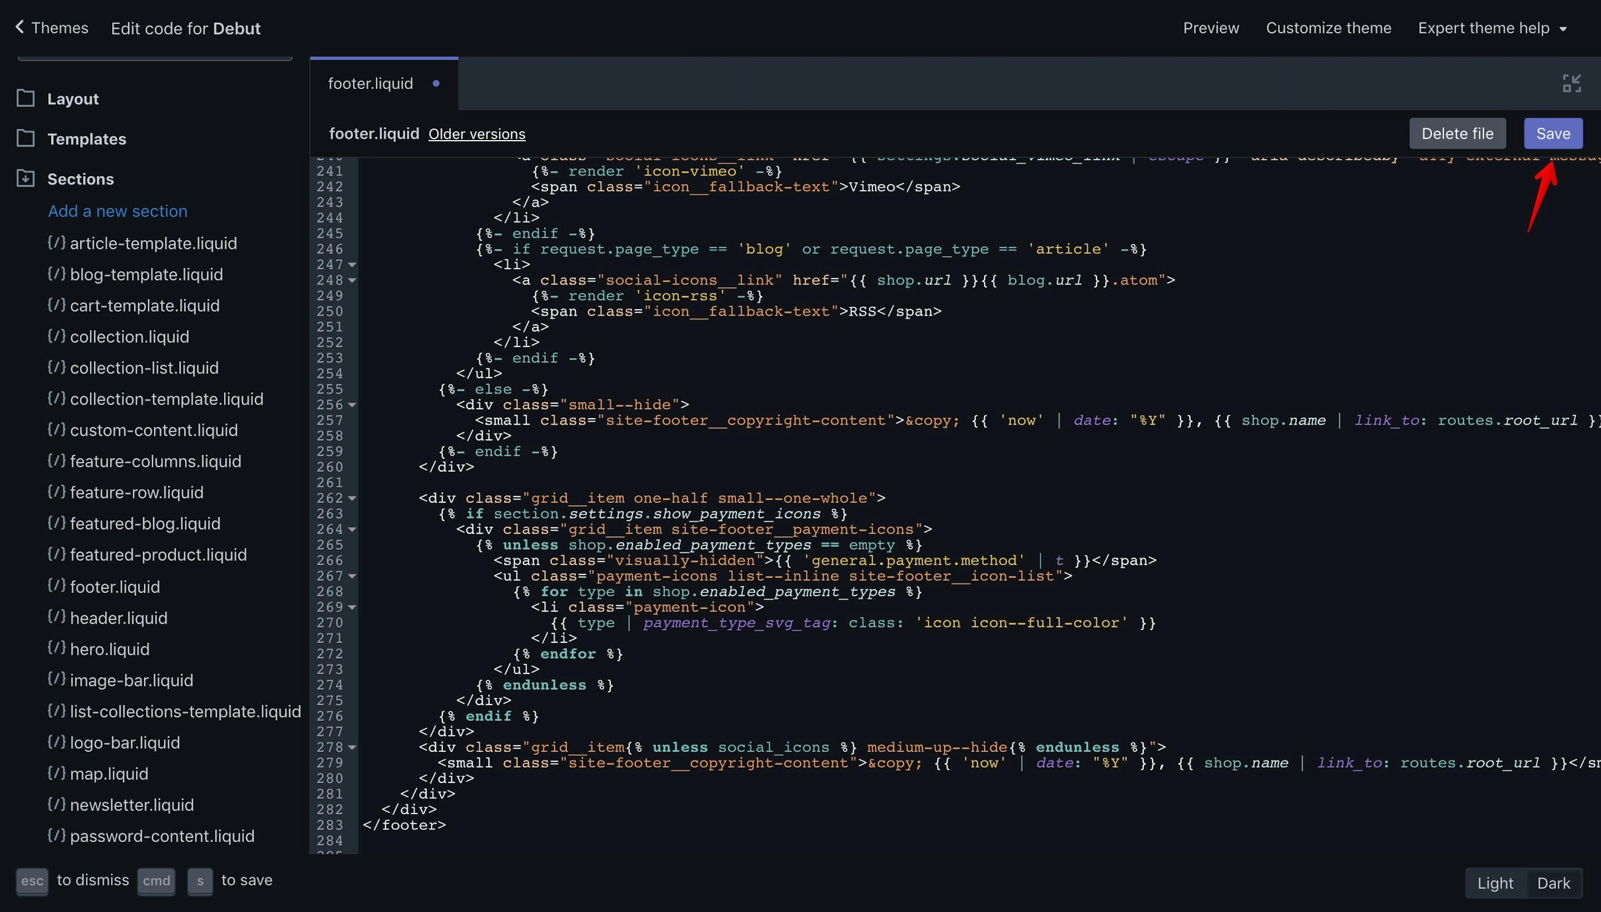Image resolution: width=1601 pixels, height=912 pixels.
Task: Click the cmd key hint
Action: click(156, 881)
